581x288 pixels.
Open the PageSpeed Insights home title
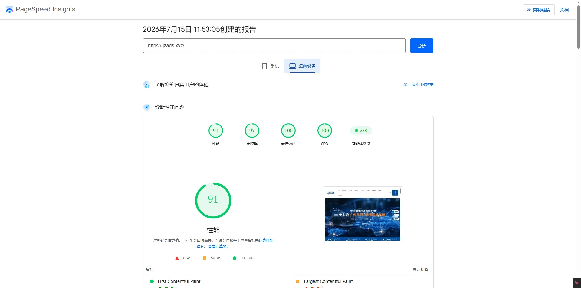tap(45, 9)
